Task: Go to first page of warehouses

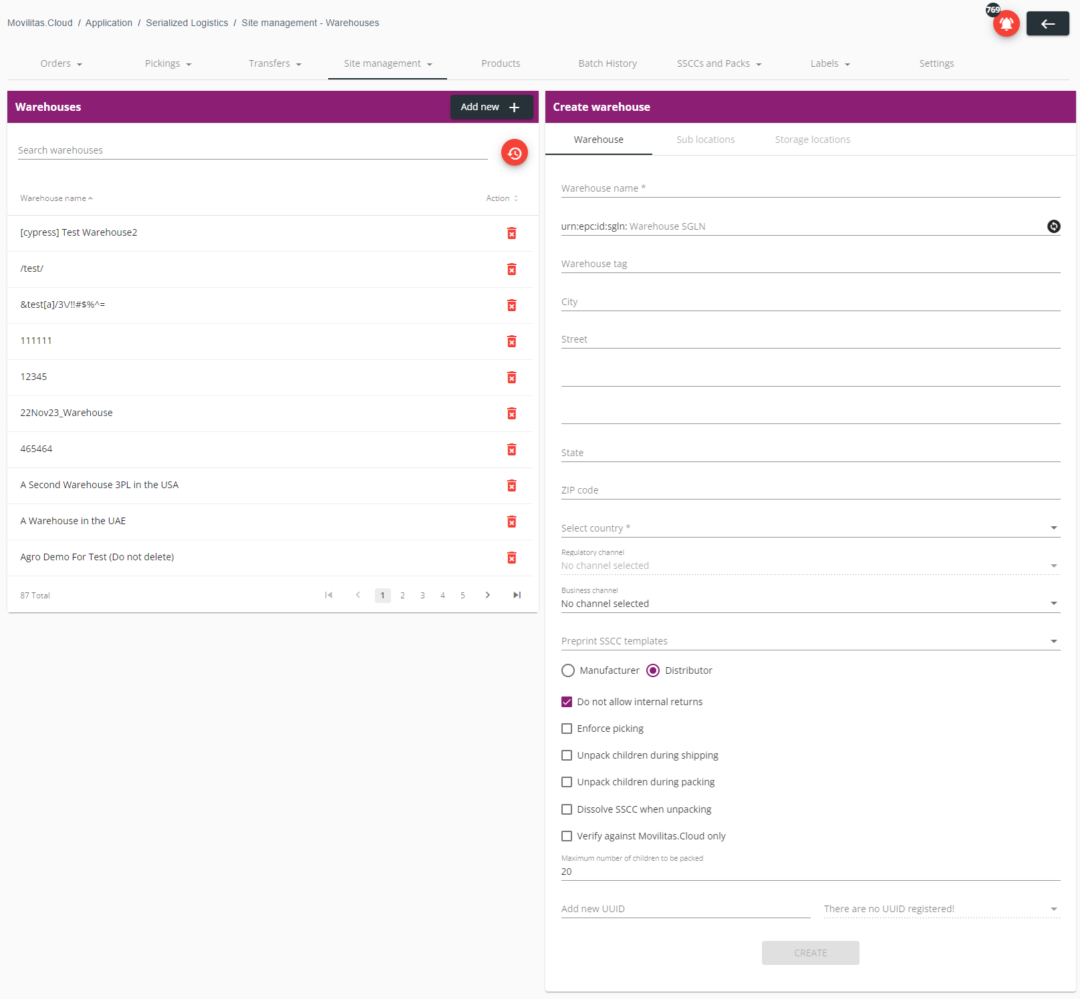Action: click(x=329, y=595)
